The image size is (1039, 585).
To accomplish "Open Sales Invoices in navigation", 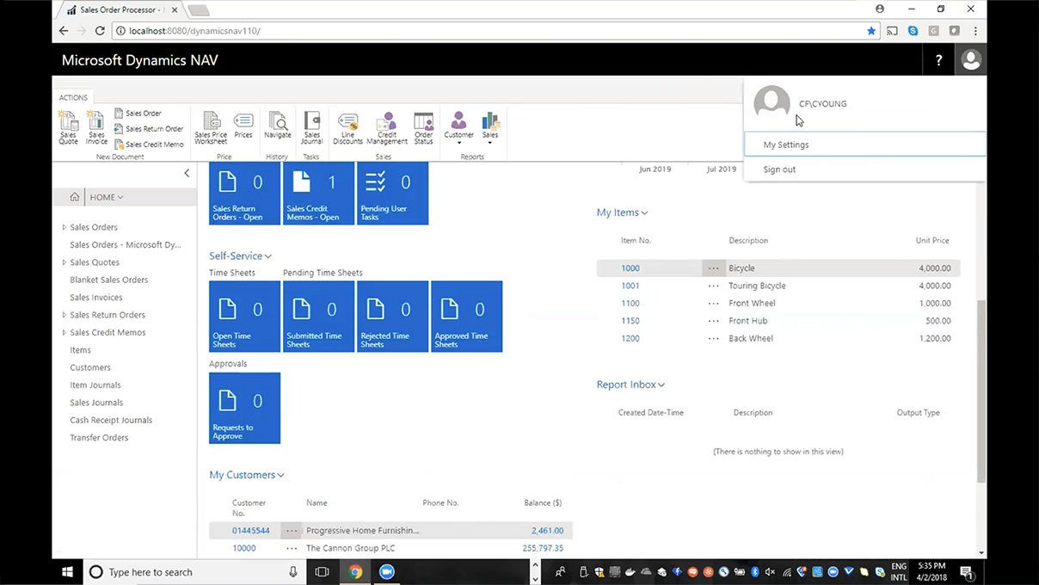I will coord(96,298).
